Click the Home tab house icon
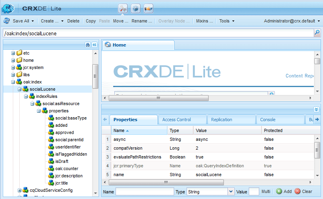Screen dimensions: 323x199 click(108, 45)
